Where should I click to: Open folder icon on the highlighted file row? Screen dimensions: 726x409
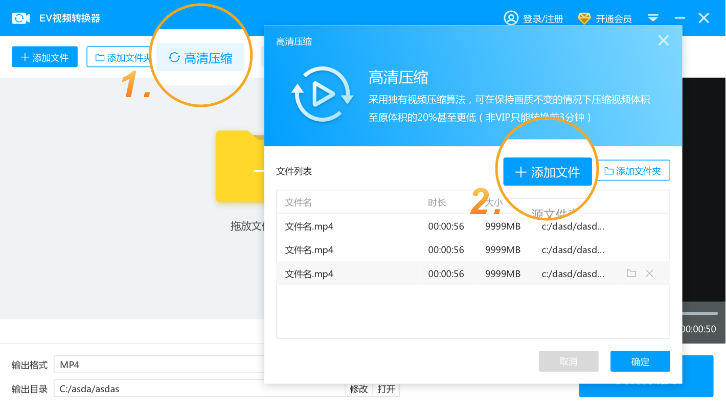coord(631,274)
